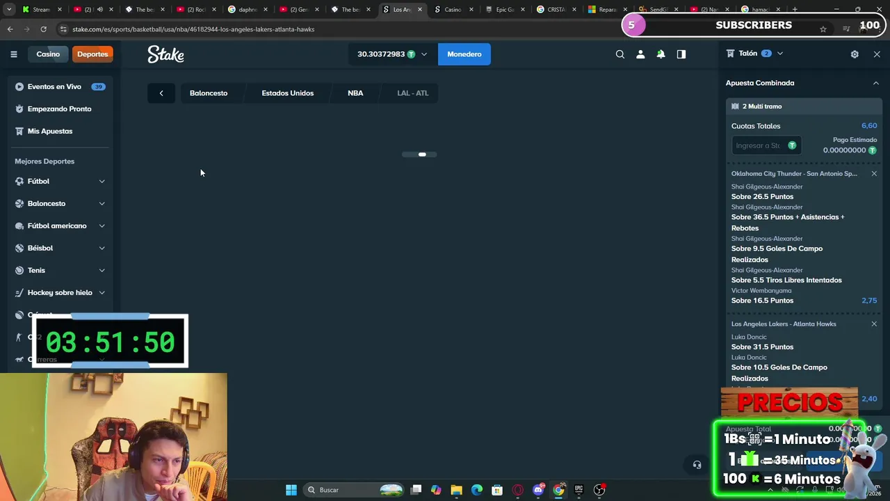Switch to the Epic Games browser tab
The height and width of the screenshot is (501, 890).
[505, 10]
